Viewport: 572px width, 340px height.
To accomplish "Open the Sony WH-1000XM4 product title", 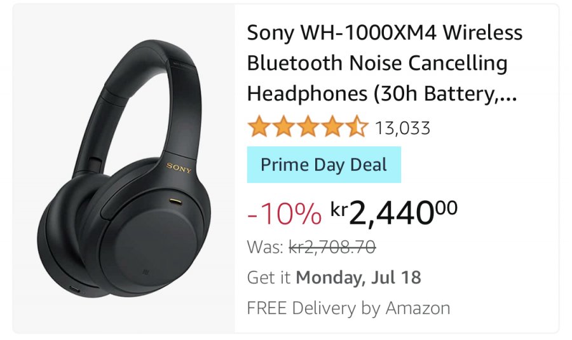I will (x=385, y=63).
